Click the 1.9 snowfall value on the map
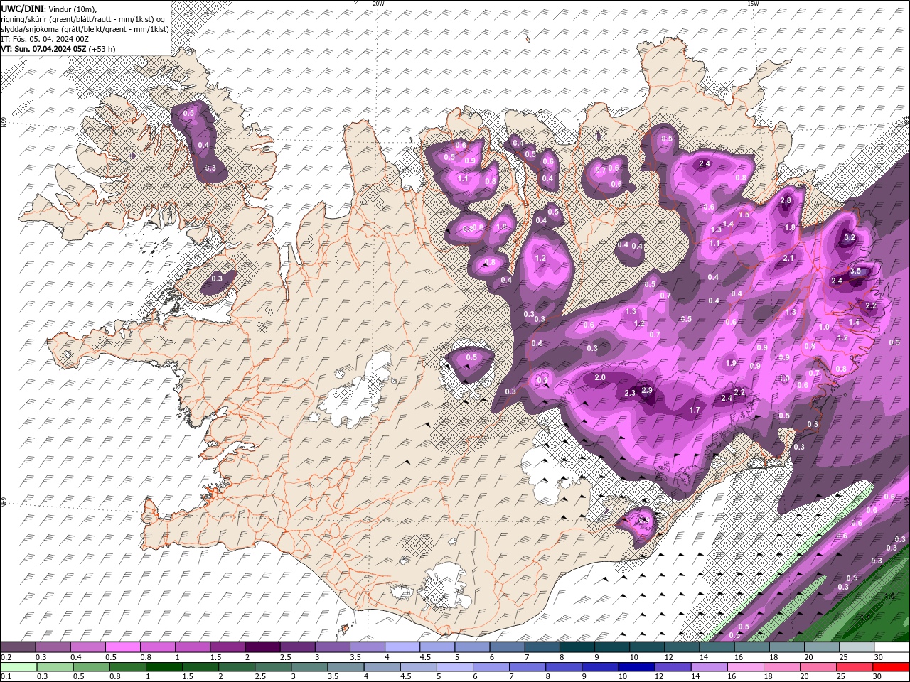The image size is (910, 682). point(731,363)
